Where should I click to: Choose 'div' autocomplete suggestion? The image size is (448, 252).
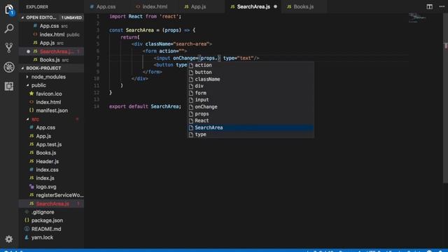(251, 86)
